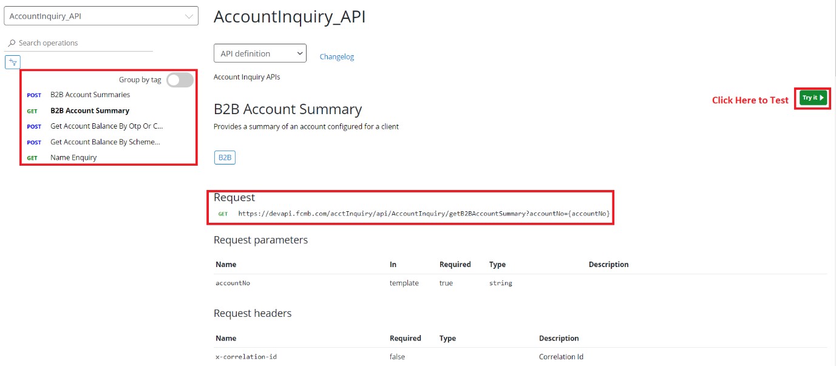The height and width of the screenshot is (366, 836).
Task: Click the GET badge beside B2B Account Summary
Action: coord(32,111)
